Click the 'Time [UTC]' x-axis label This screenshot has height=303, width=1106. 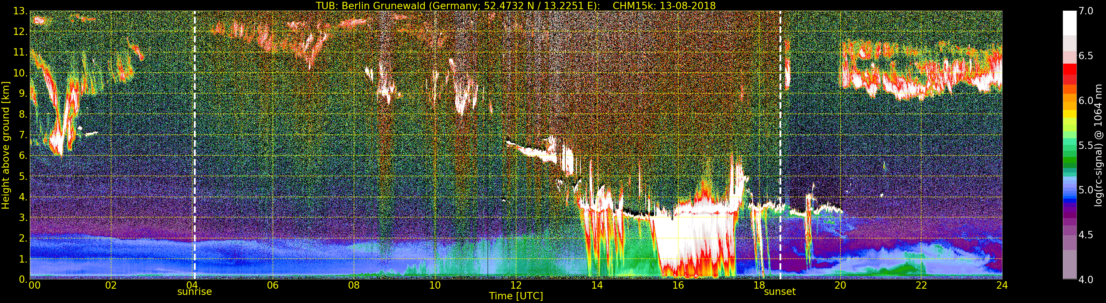click(x=516, y=296)
